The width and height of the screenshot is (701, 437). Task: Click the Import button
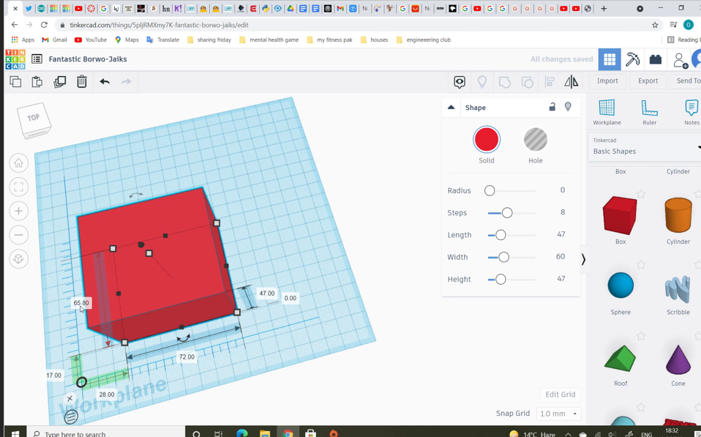click(607, 81)
